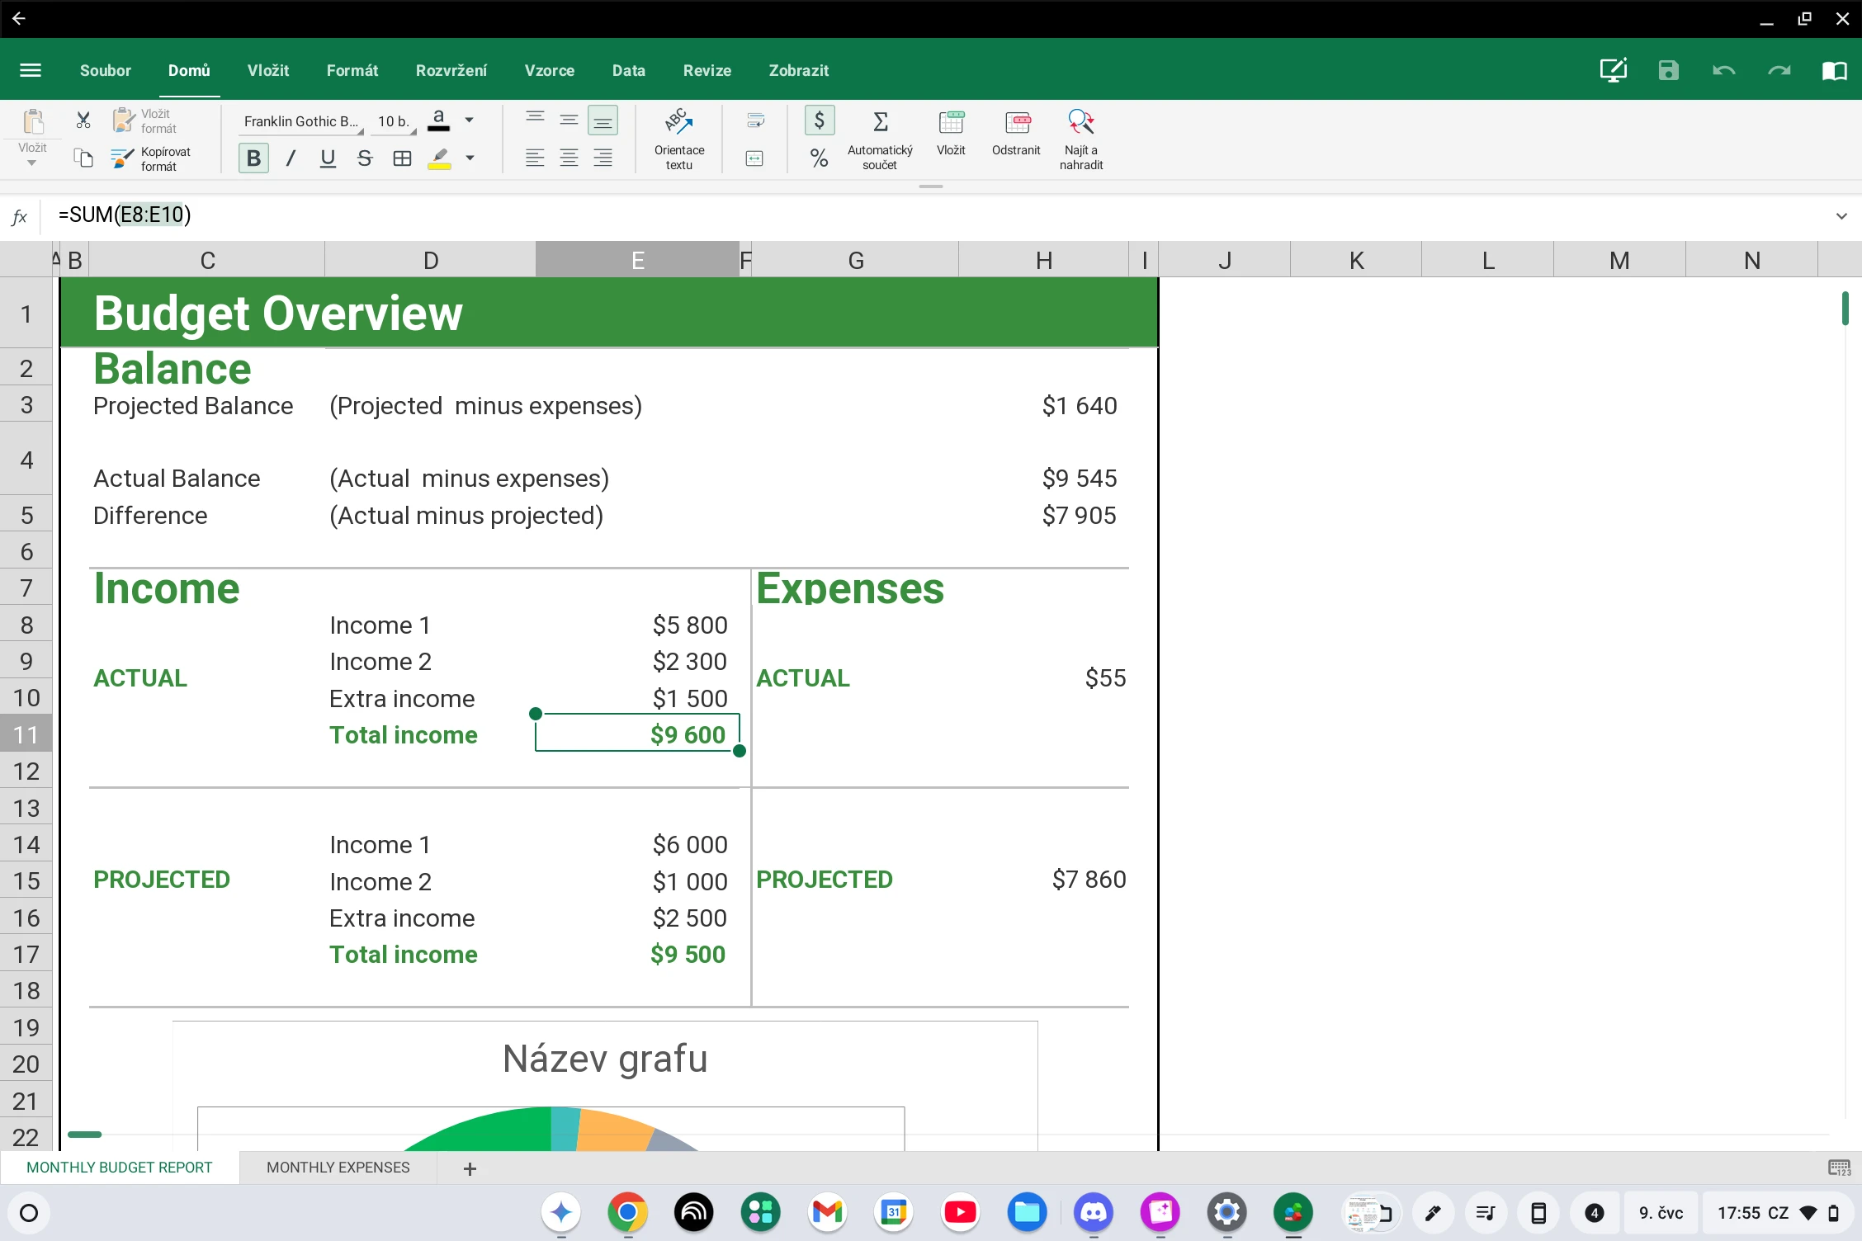Toggle Italic formatting

click(x=291, y=158)
